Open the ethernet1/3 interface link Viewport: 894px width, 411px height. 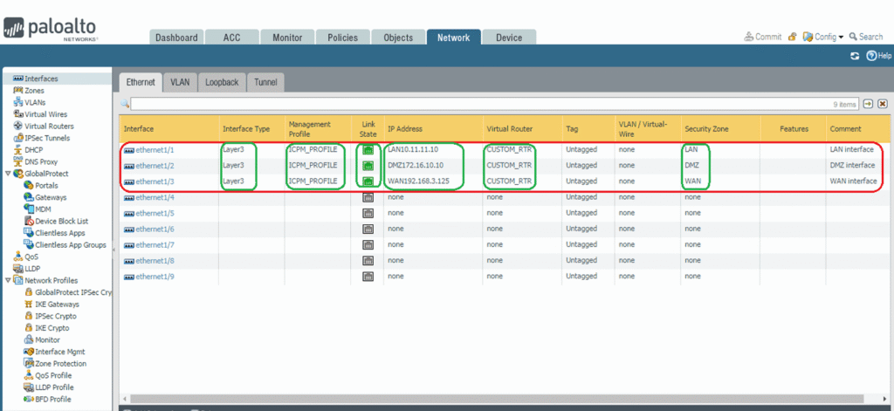[155, 182]
